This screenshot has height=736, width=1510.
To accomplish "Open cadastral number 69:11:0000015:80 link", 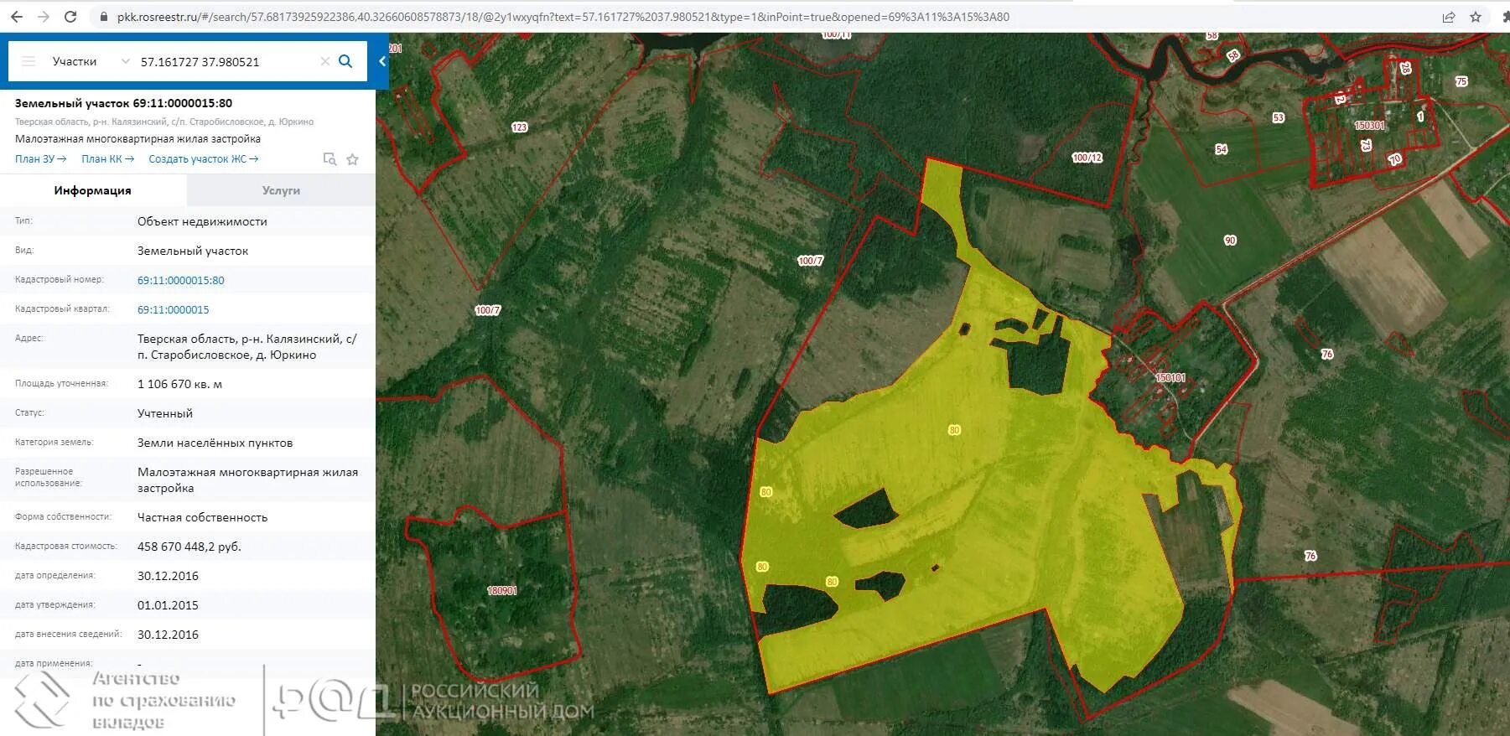I will click(x=181, y=280).
